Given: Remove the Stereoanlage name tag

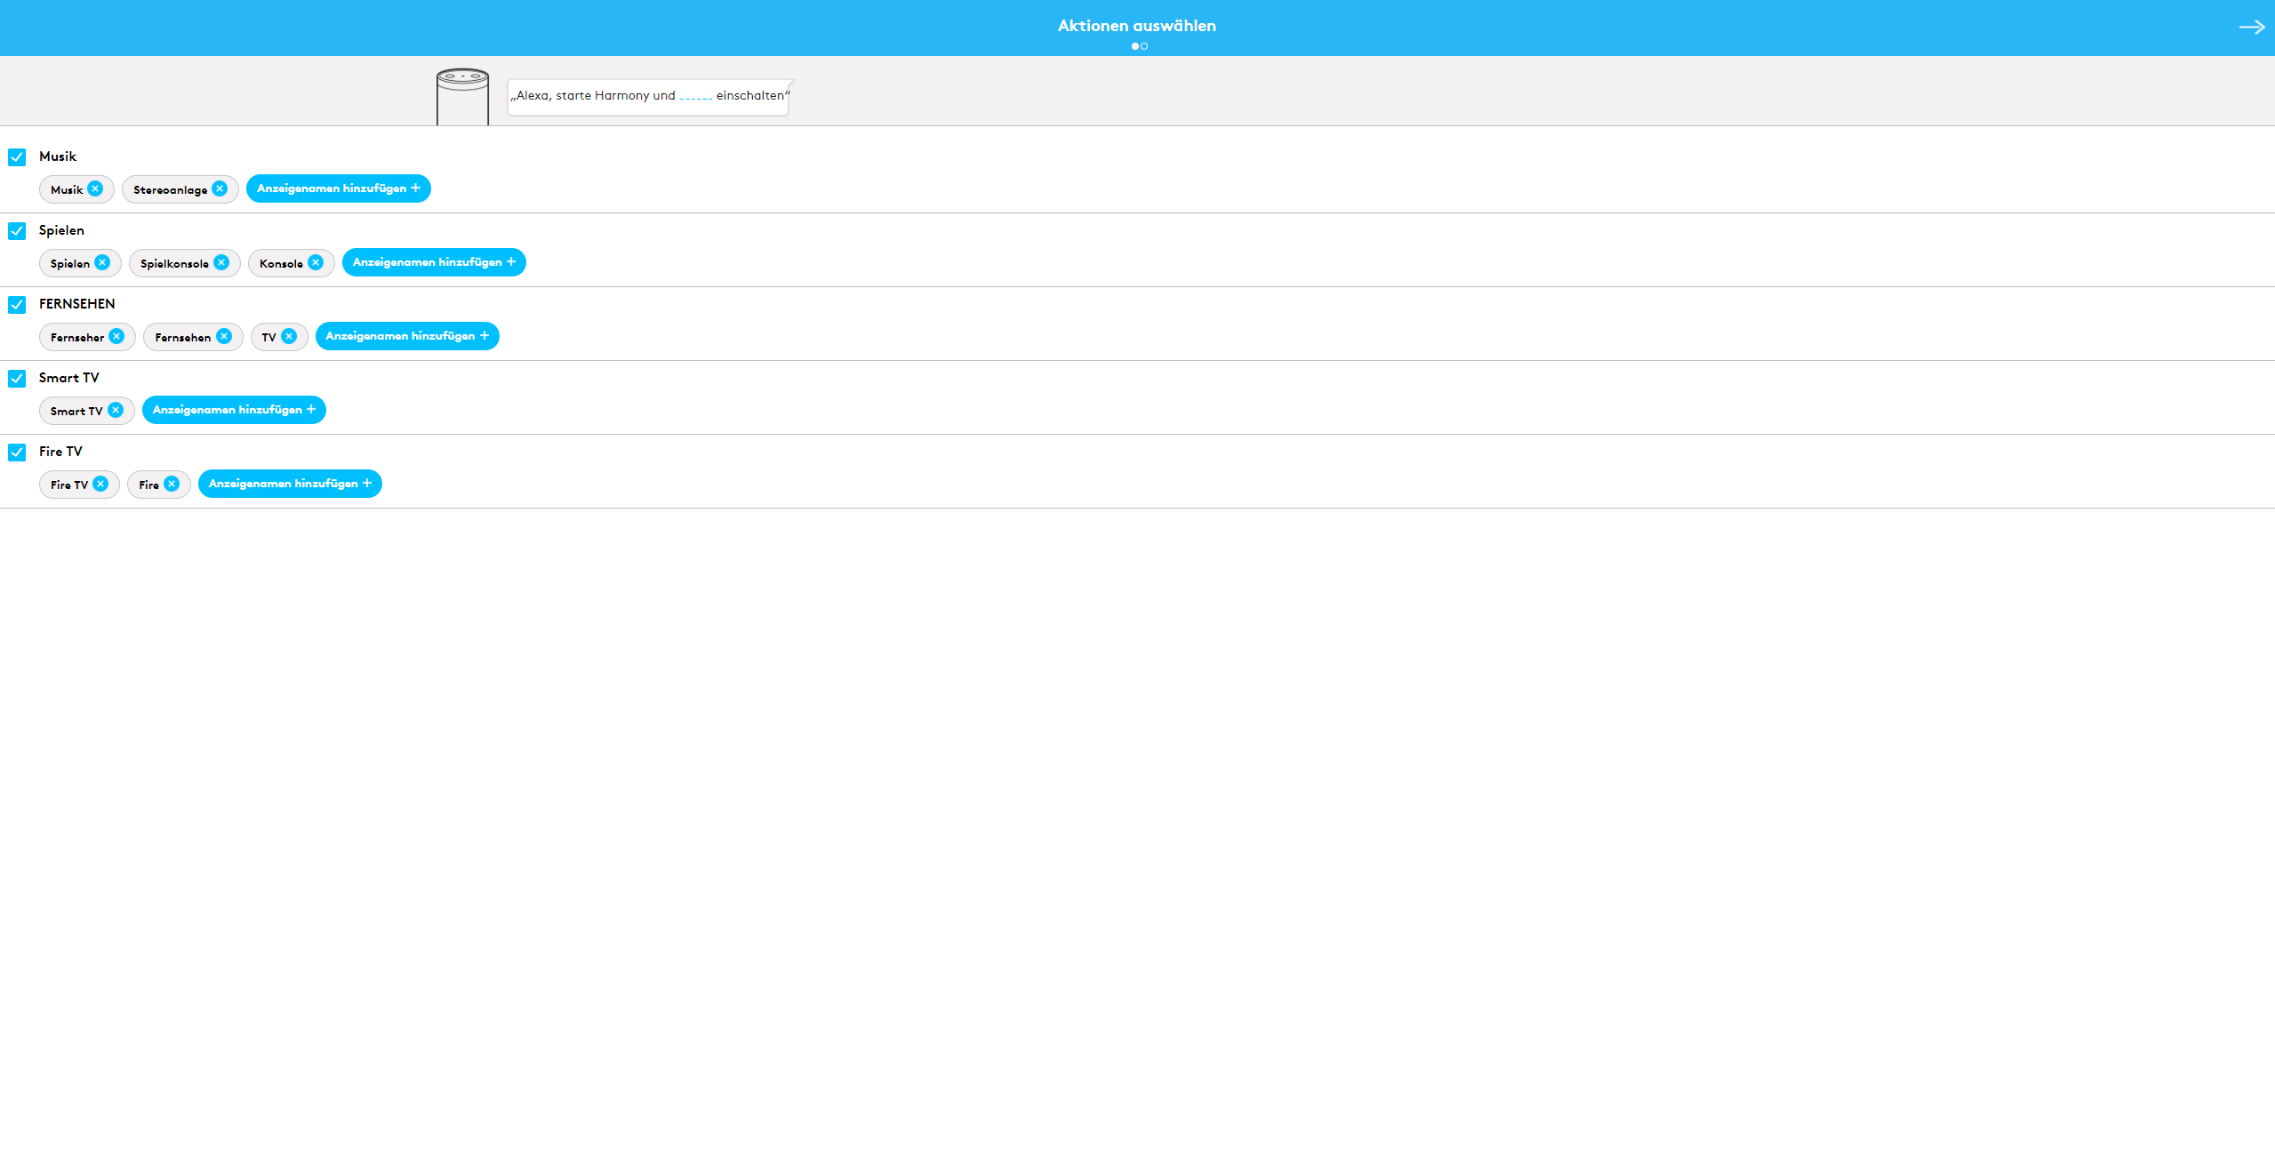Looking at the screenshot, I should pyautogui.click(x=220, y=188).
